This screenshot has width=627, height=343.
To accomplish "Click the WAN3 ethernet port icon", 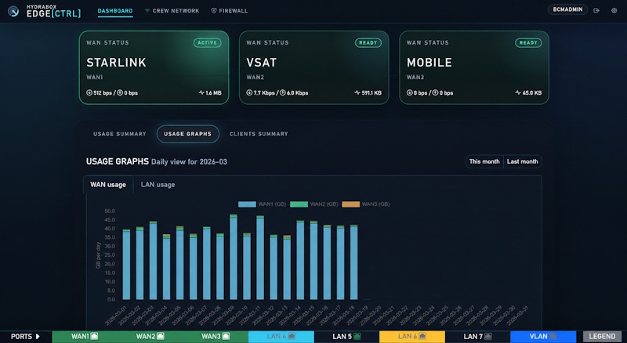I will pos(226,336).
